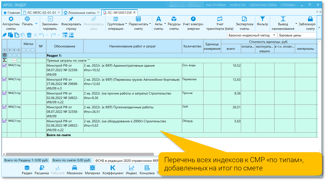Viewport: 326px width, 181px height.
Task: Click the move row down icon
Action: click(x=65, y=35)
